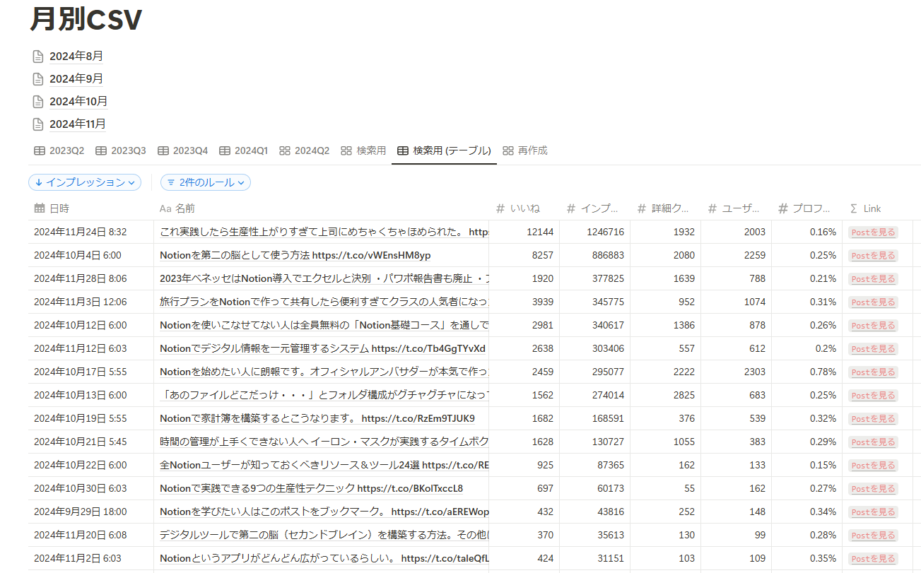
Task: Switch to the 2024Q2 gallery tab
Action: [305, 150]
